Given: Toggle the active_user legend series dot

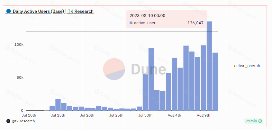Looking at the screenshot, I should coord(258,66).
